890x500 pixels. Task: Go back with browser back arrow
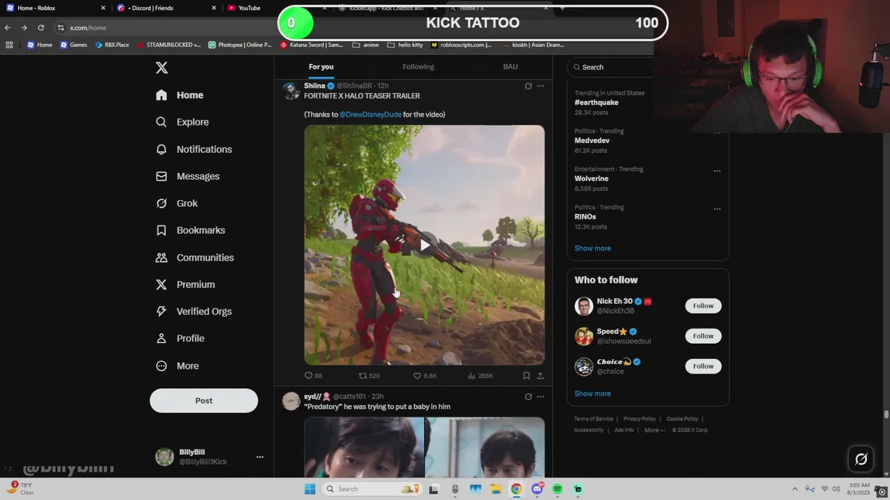(x=8, y=28)
